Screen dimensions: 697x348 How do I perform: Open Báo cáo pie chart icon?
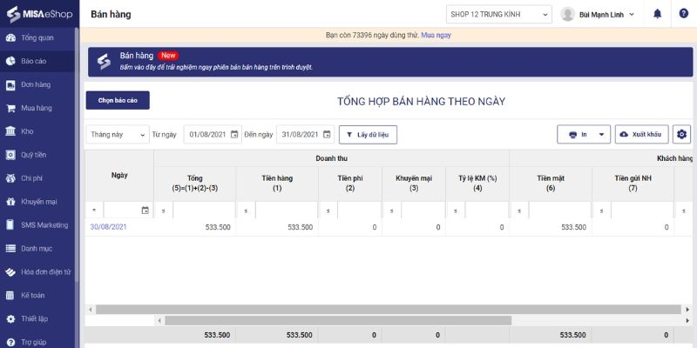tap(10, 61)
